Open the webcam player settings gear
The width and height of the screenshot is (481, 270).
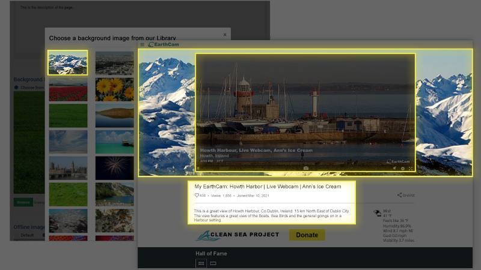point(403,169)
